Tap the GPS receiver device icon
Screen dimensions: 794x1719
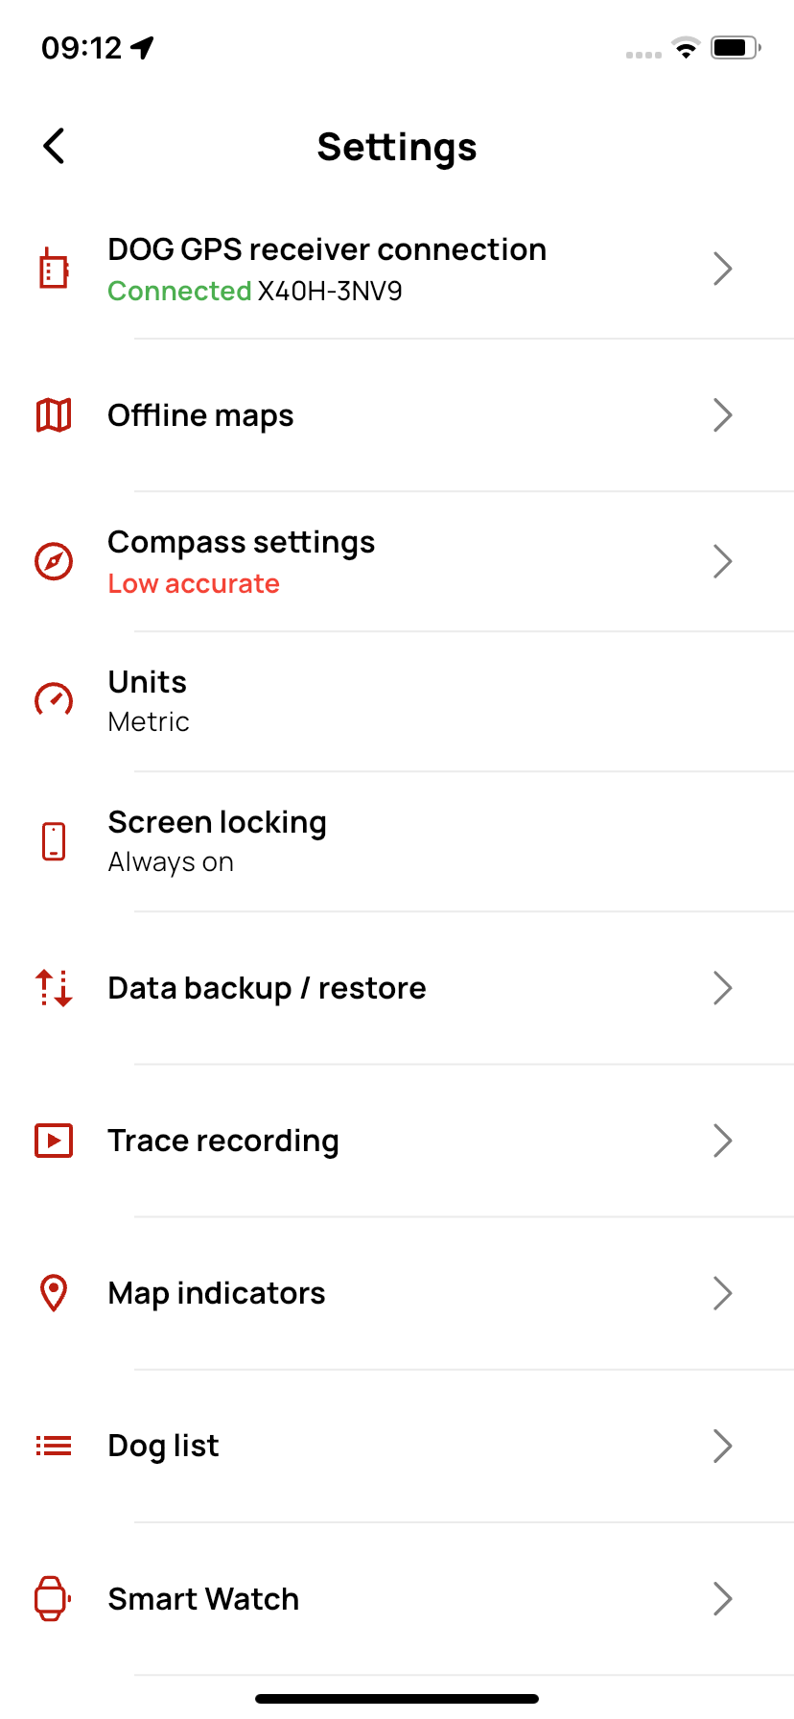coord(54,269)
